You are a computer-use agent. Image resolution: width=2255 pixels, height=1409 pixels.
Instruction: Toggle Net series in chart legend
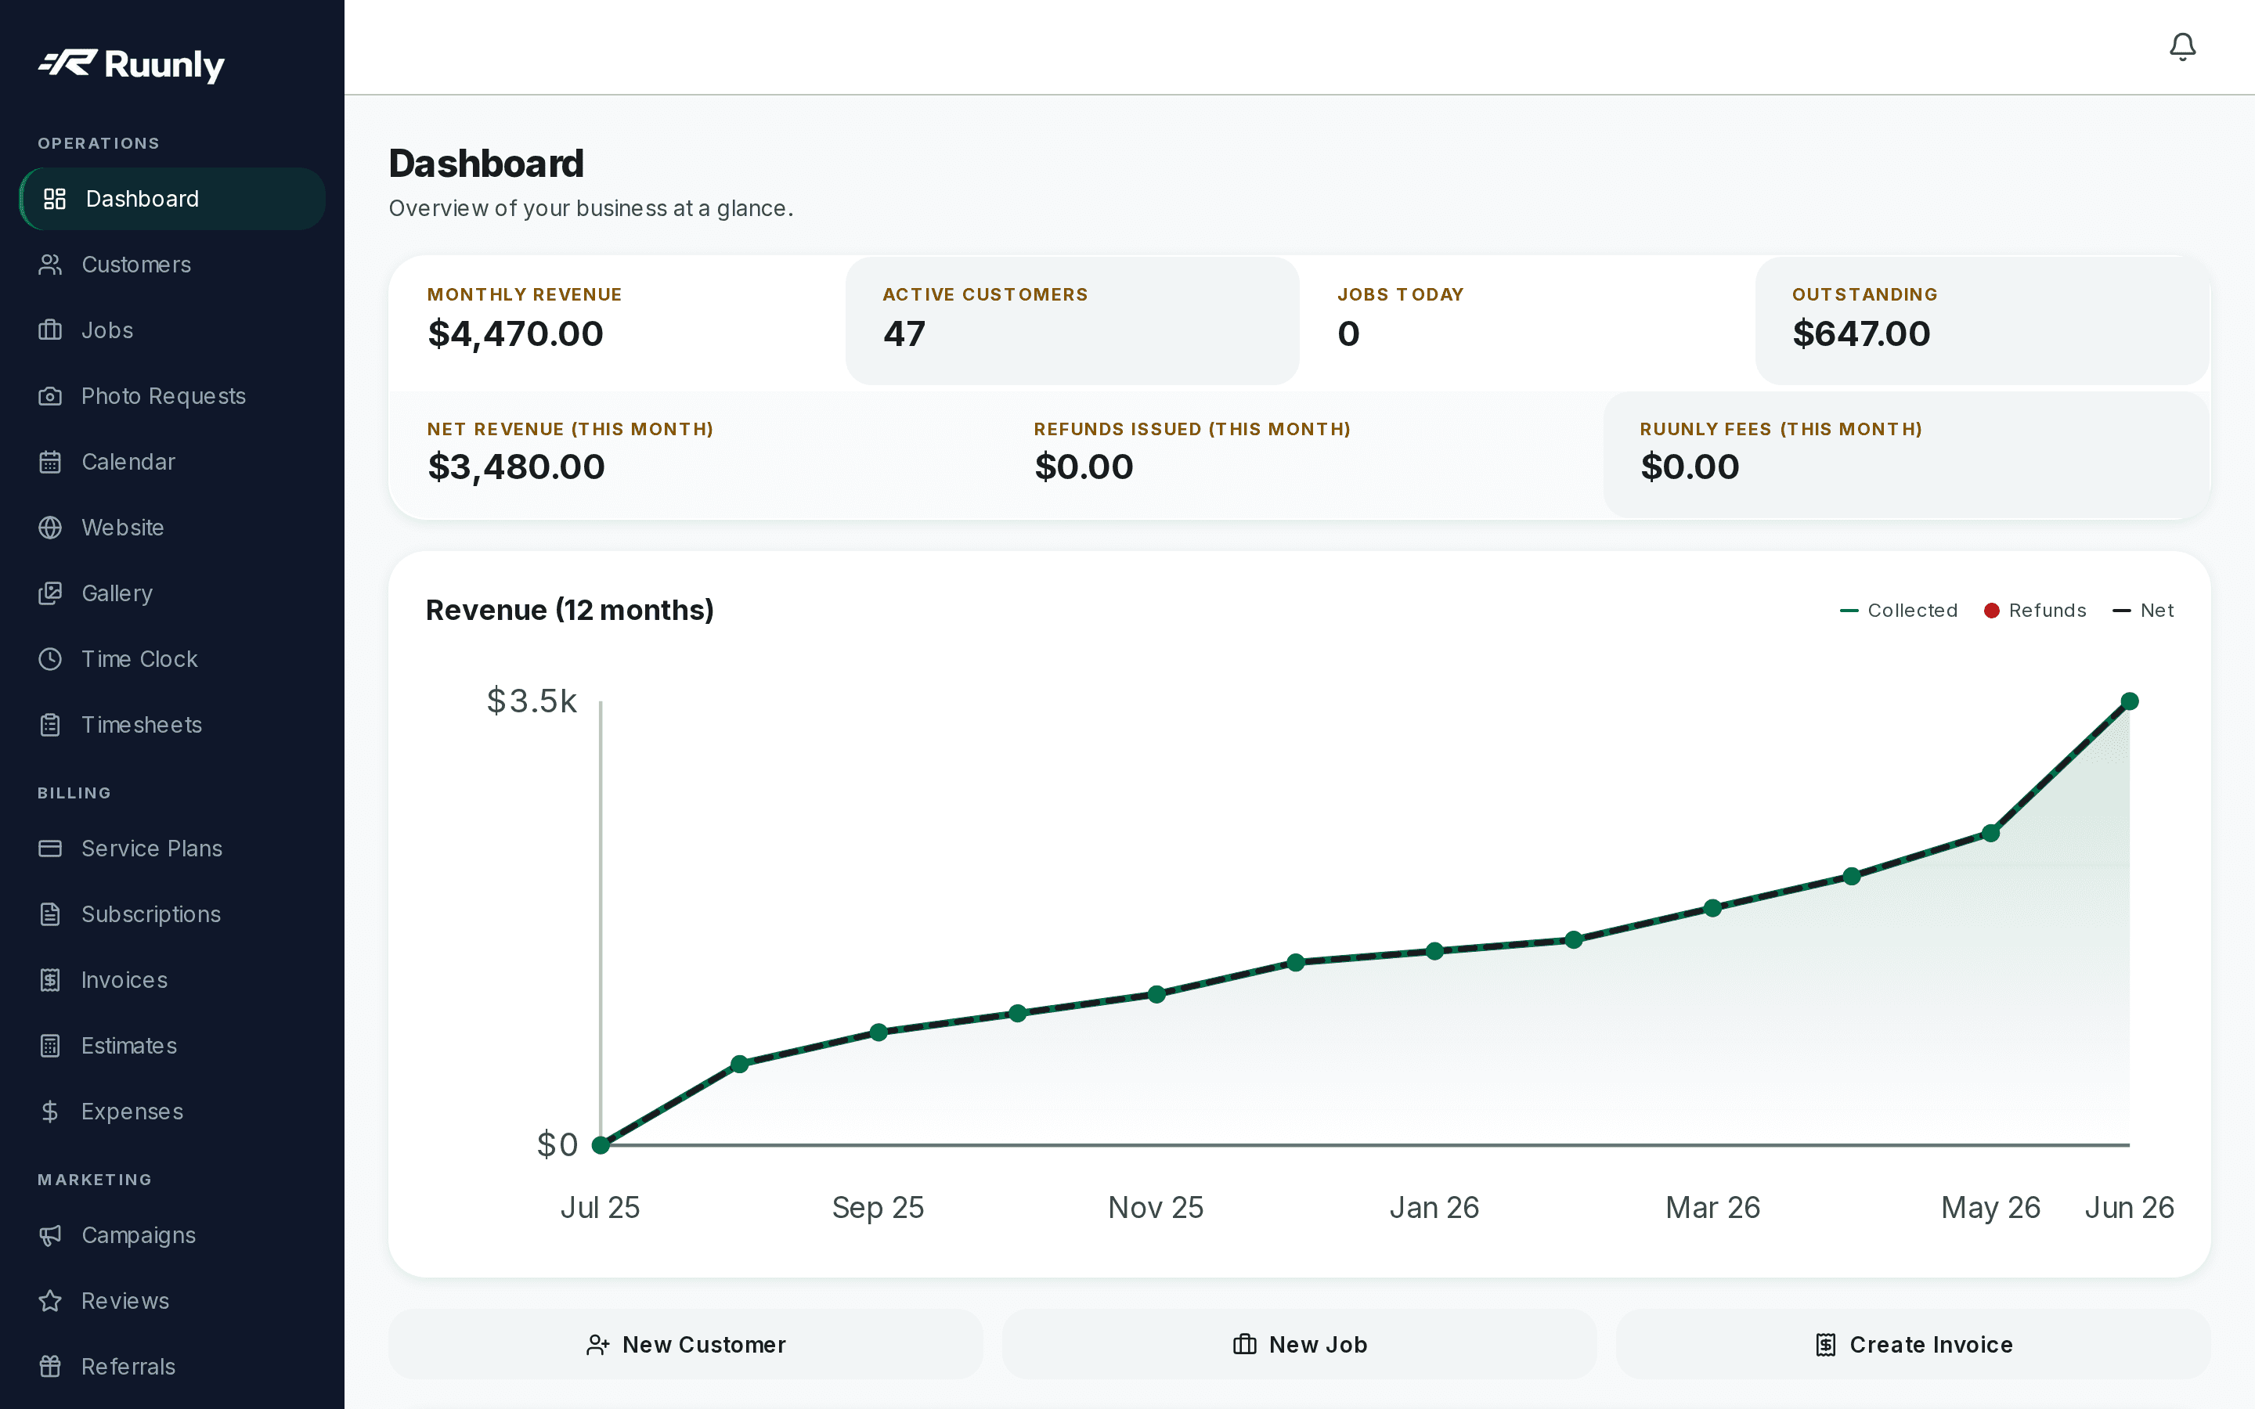tap(2142, 611)
